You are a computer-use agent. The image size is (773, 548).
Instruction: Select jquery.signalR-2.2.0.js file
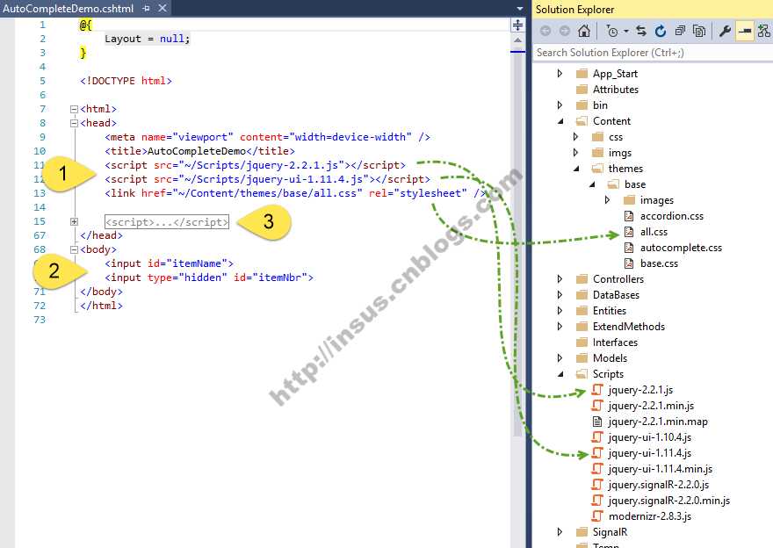[x=658, y=485]
